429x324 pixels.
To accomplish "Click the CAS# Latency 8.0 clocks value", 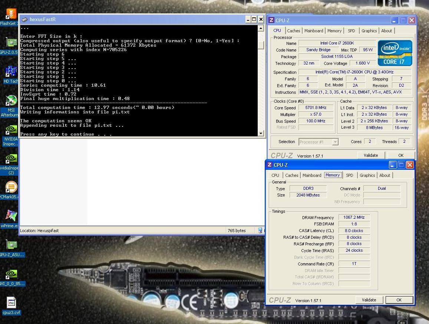I will [354, 231].
